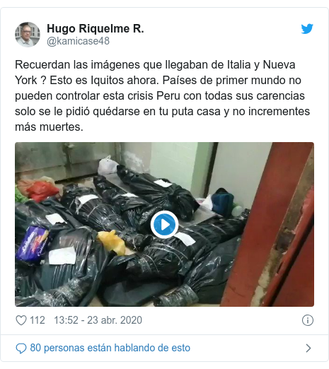The width and height of the screenshot is (329, 369).
Task: Visit the @kamicase48 handle link
Action: click(x=78, y=41)
